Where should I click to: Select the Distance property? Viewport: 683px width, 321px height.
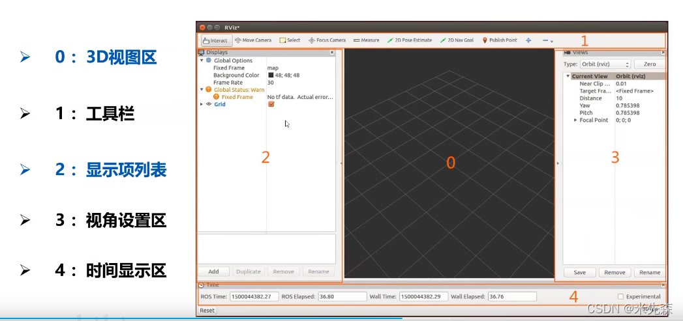pyautogui.click(x=590, y=98)
